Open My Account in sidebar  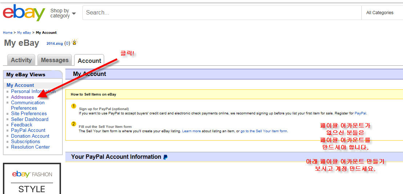(x=20, y=85)
